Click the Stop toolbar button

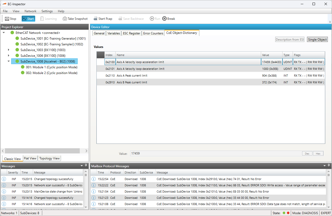pyautogui.click(x=10, y=19)
